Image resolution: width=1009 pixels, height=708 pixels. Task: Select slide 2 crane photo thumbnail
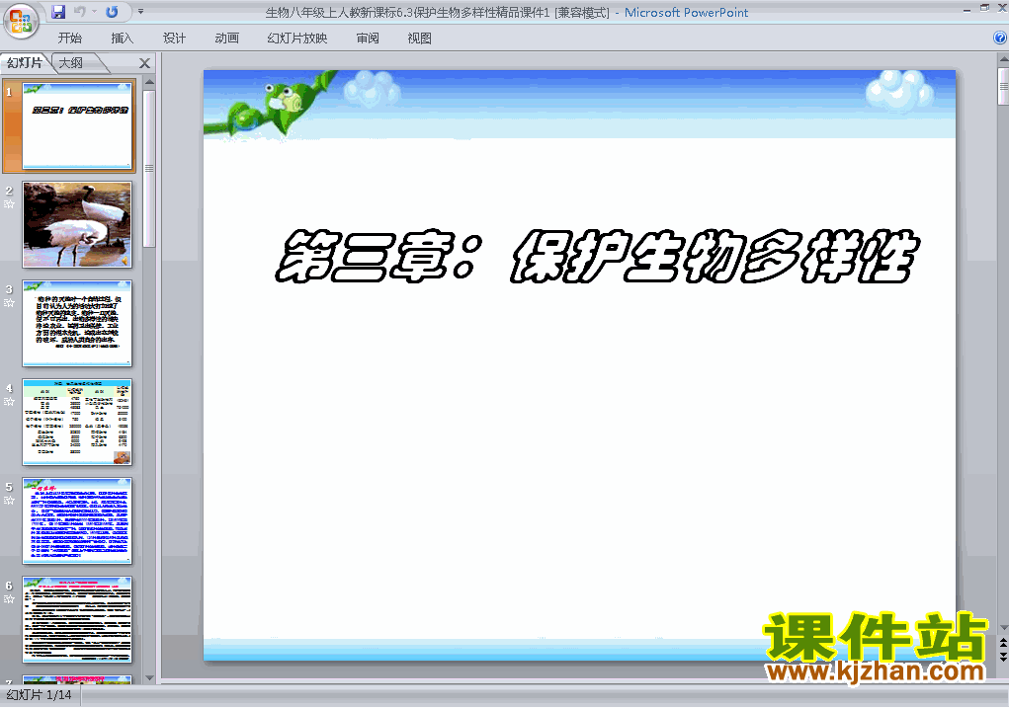77,224
